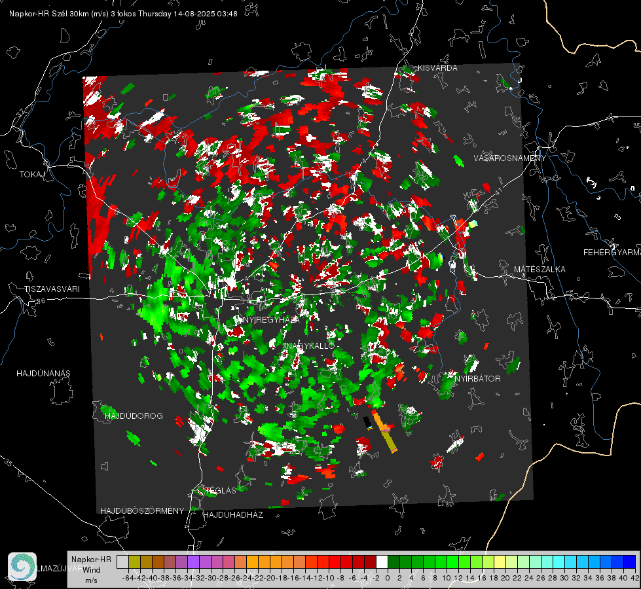Click the TÉGLÁS town label
Image resolution: width=641 pixels, height=589 pixels.
tap(220, 490)
